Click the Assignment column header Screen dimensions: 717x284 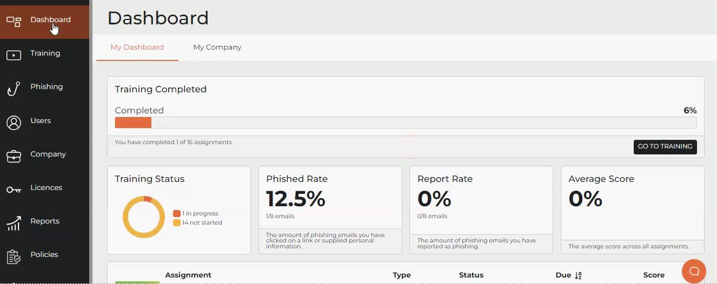tap(188, 275)
